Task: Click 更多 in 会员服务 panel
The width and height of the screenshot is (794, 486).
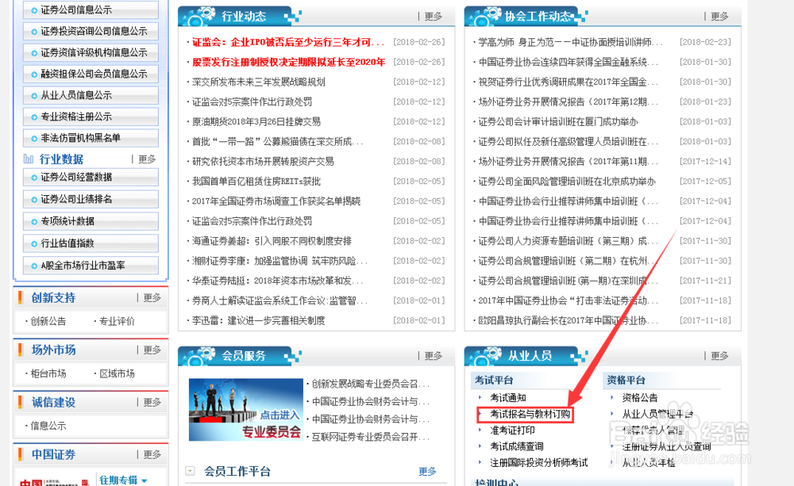Action: point(433,356)
